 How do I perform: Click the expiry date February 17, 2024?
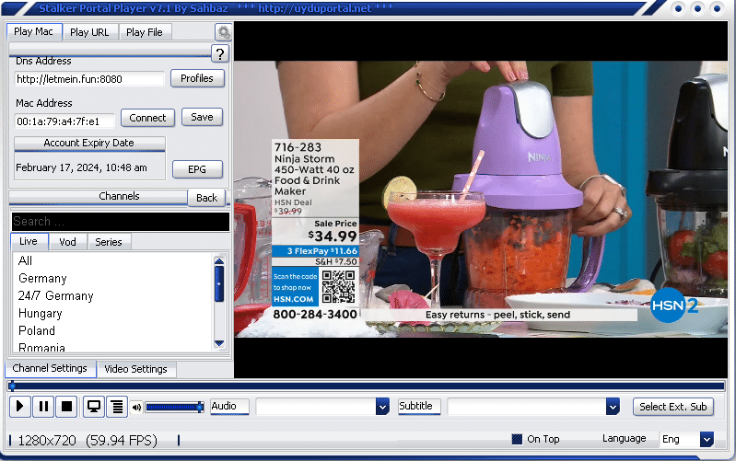tap(81, 167)
